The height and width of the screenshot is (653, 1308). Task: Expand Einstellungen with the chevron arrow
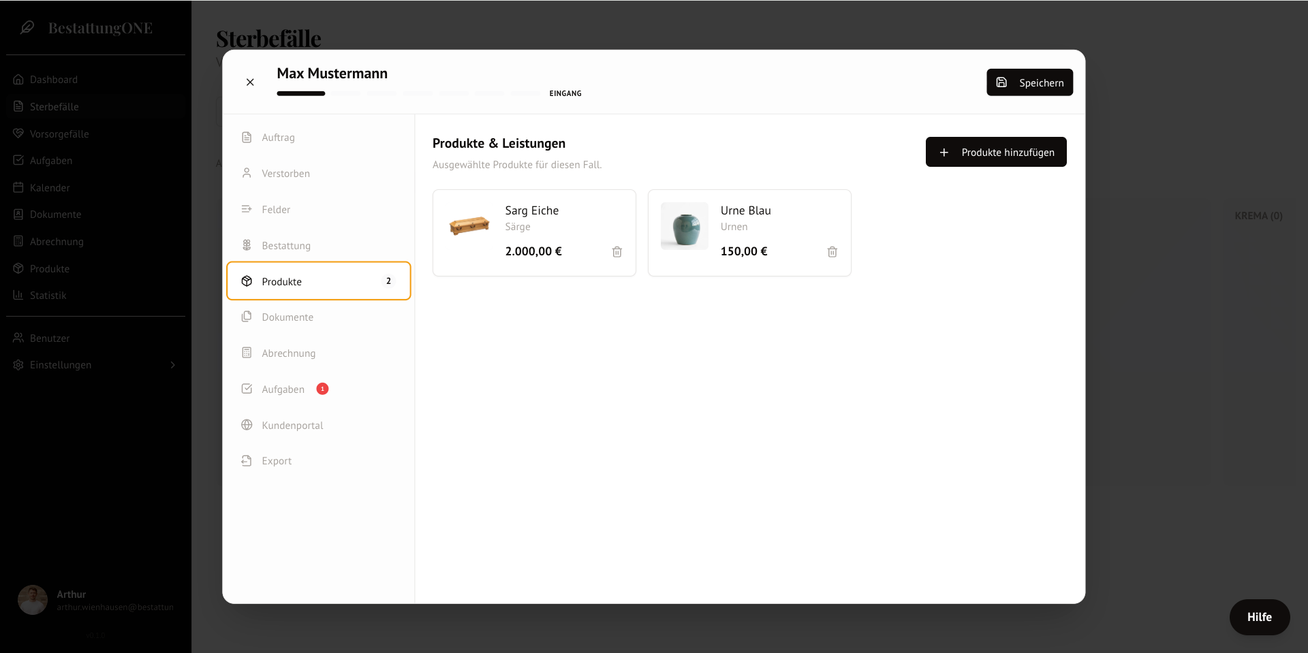click(x=173, y=365)
